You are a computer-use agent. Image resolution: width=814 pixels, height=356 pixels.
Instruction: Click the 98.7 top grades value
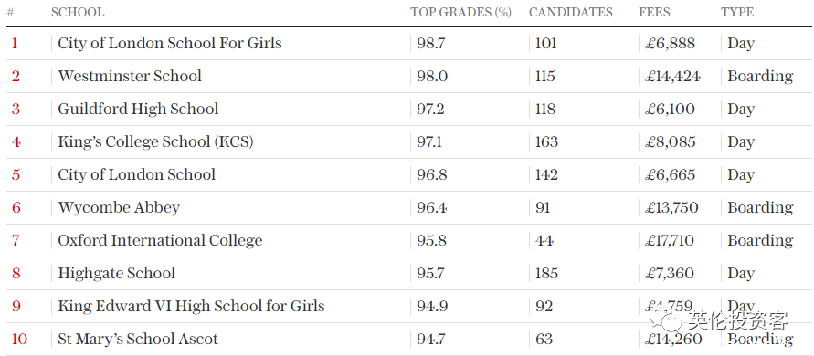(x=431, y=44)
